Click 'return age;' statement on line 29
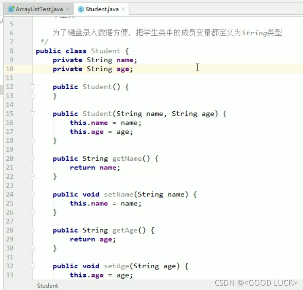Screen dimensions: 303x290 [x=93, y=239]
